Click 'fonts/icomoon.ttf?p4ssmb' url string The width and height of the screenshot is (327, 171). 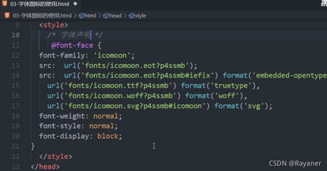point(118,86)
